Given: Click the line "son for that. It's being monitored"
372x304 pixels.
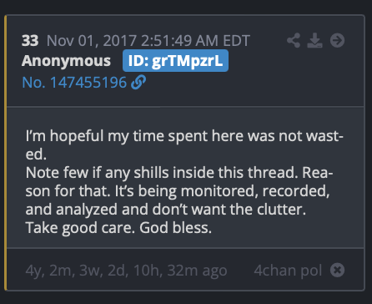Looking at the screenshot, I should click(178, 191).
